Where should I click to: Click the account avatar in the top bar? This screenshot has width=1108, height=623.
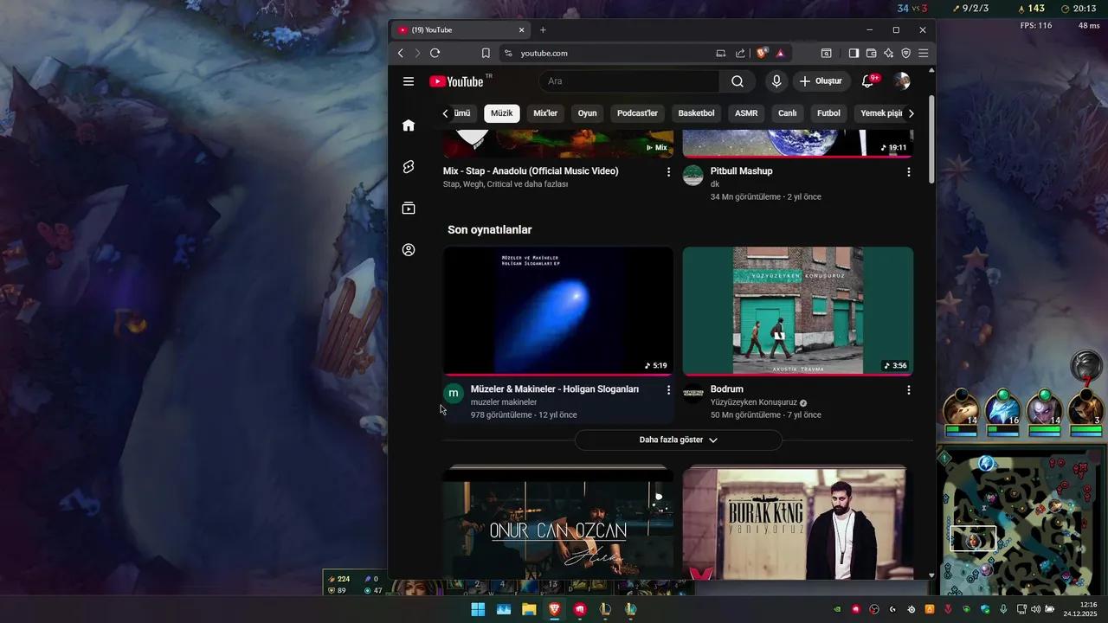[x=902, y=80]
